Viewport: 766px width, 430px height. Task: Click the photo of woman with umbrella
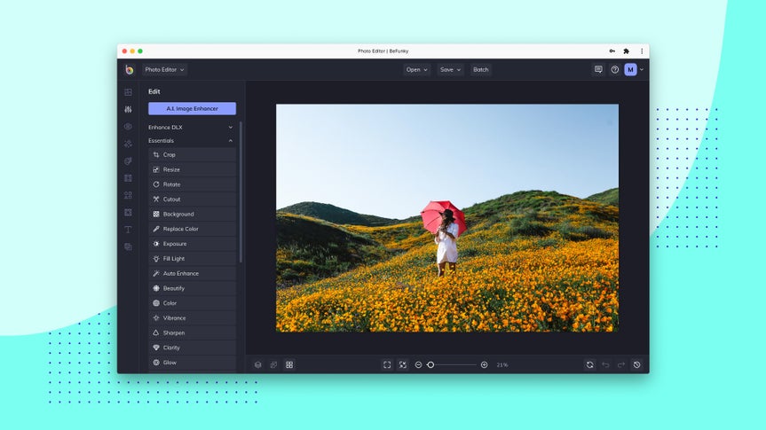(447, 218)
